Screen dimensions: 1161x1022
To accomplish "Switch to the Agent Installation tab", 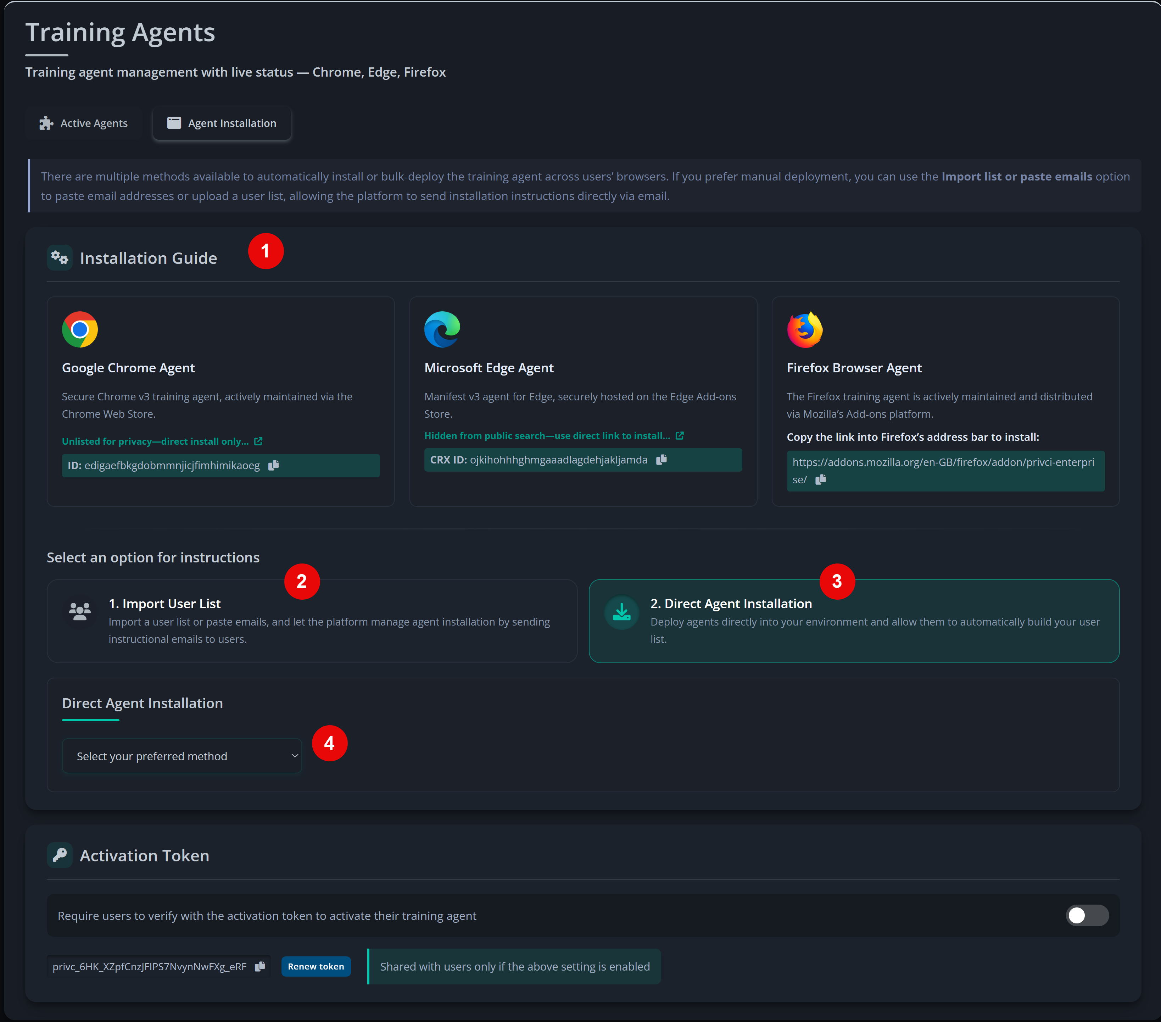I will pyautogui.click(x=222, y=123).
